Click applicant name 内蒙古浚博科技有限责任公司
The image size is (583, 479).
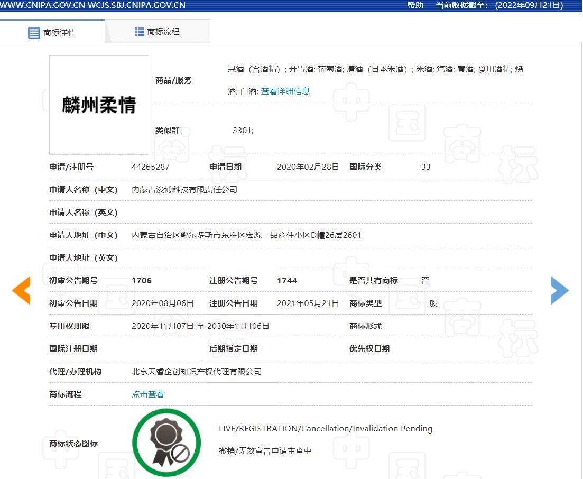click(x=184, y=189)
